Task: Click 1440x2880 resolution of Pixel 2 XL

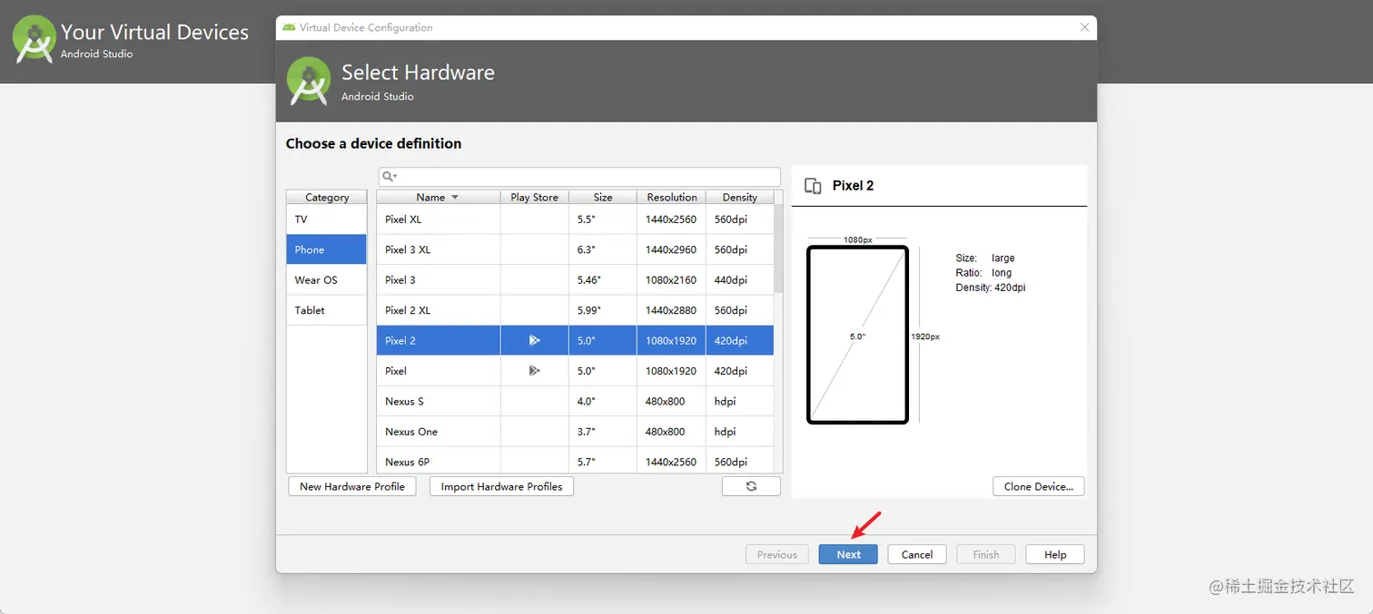Action: click(x=672, y=310)
